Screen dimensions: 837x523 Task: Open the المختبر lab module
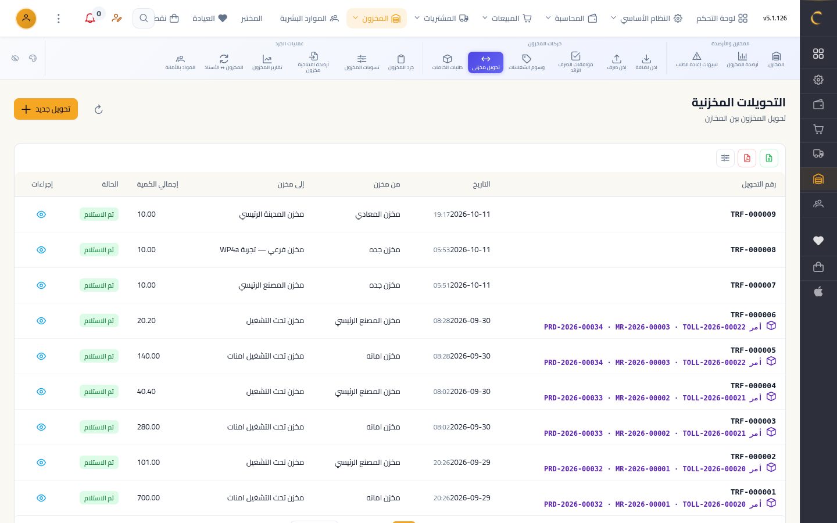pyautogui.click(x=252, y=19)
